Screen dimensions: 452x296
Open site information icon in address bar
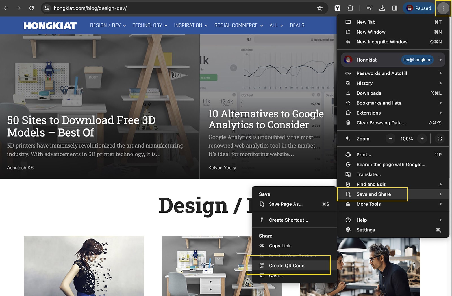[47, 8]
